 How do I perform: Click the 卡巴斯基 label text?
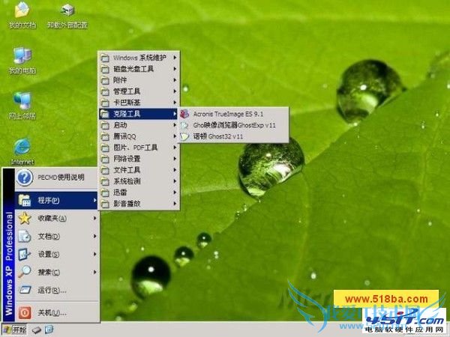pyautogui.click(x=127, y=103)
